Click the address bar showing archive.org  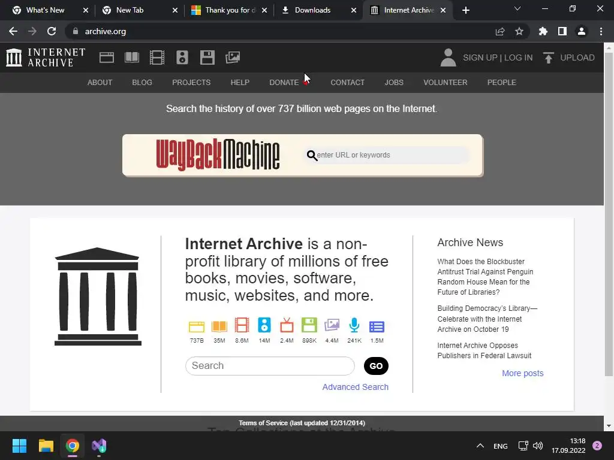[282, 31]
